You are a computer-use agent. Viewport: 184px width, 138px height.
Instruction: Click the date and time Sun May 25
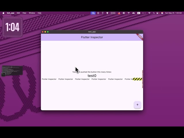(x=173, y=13)
